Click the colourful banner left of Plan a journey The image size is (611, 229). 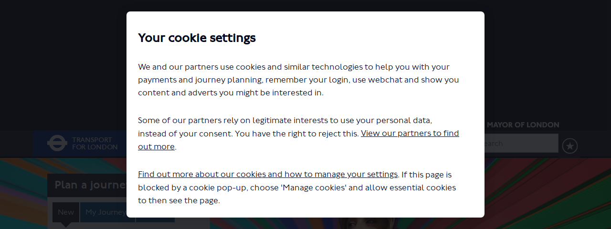pos(24,193)
